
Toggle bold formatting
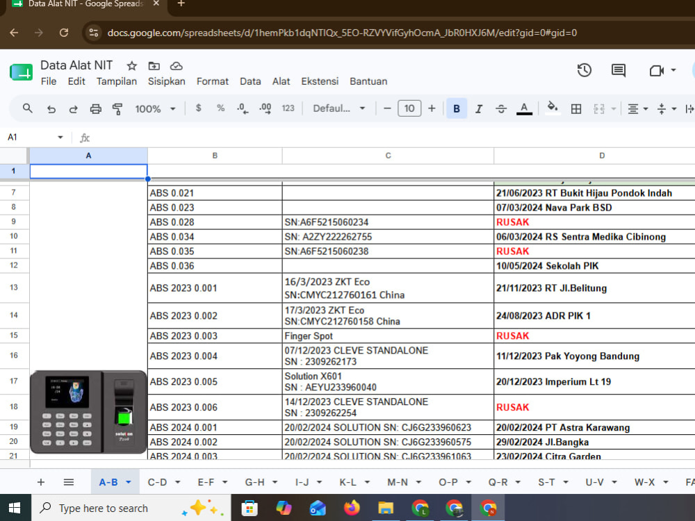[457, 109]
